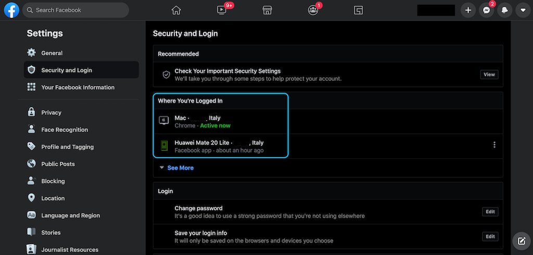Image resolution: width=533 pixels, height=255 pixels.
Task: Click the Huawei phone device icon
Action: tap(164, 145)
